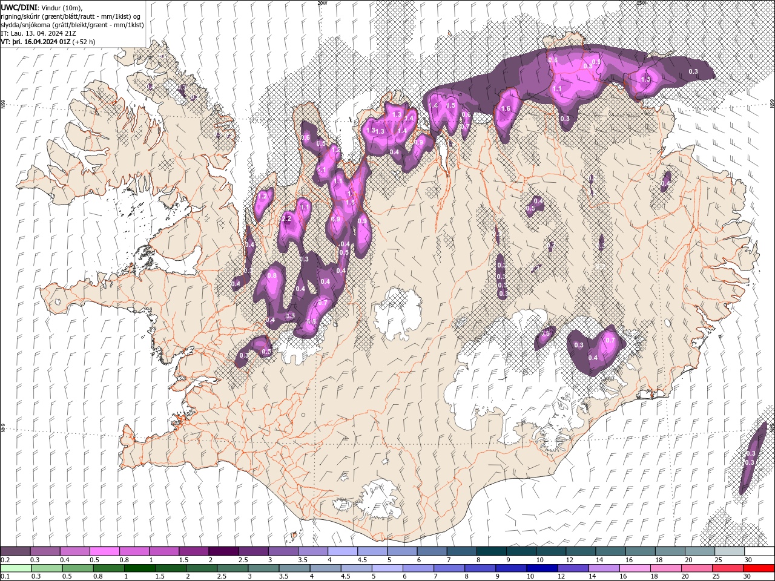
Task: Click the '15W' longitude label at the top edge
Action: (641, 3)
